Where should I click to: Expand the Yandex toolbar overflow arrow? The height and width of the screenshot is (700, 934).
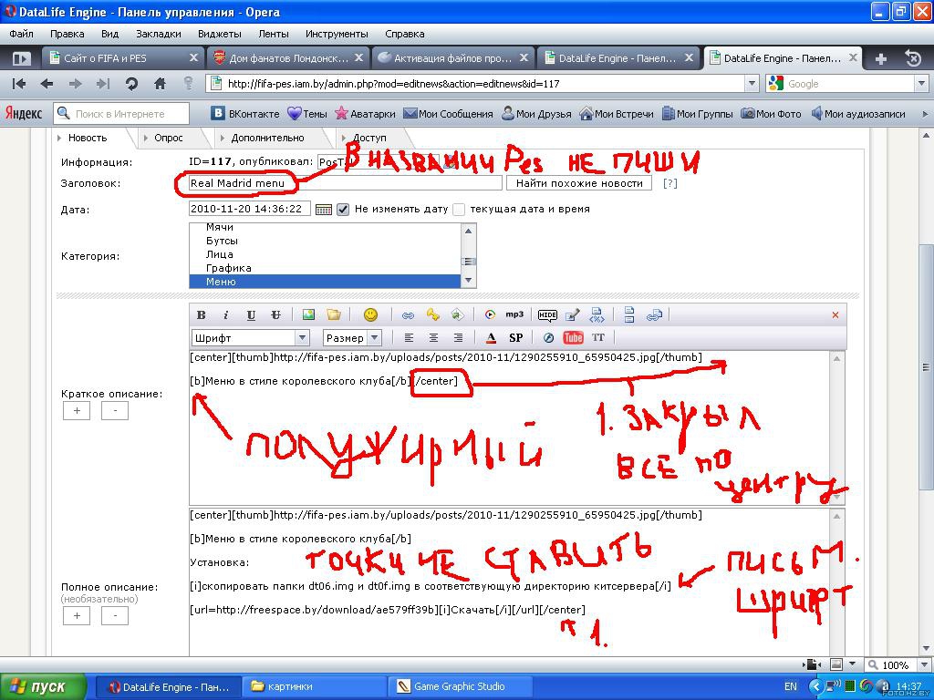925,114
